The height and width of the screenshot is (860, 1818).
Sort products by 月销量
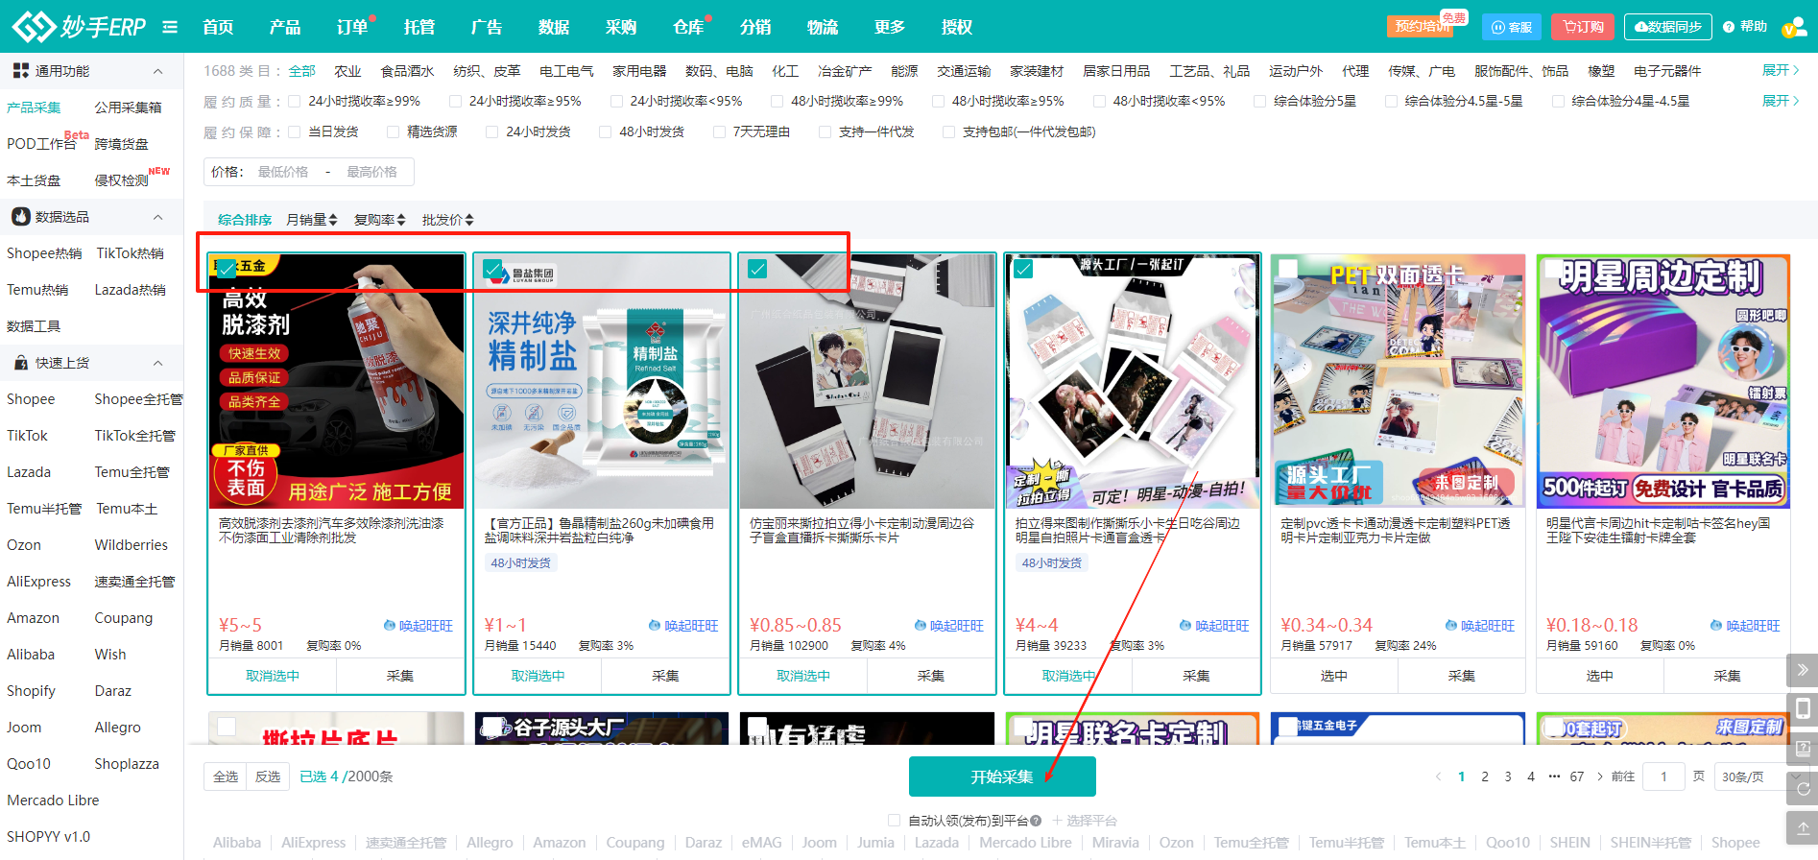tap(311, 220)
